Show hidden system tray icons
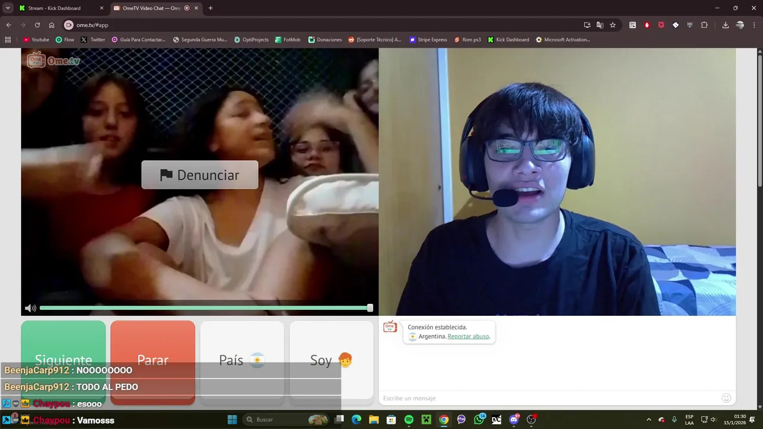Image resolution: width=763 pixels, height=429 pixels. pyautogui.click(x=649, y=419)
